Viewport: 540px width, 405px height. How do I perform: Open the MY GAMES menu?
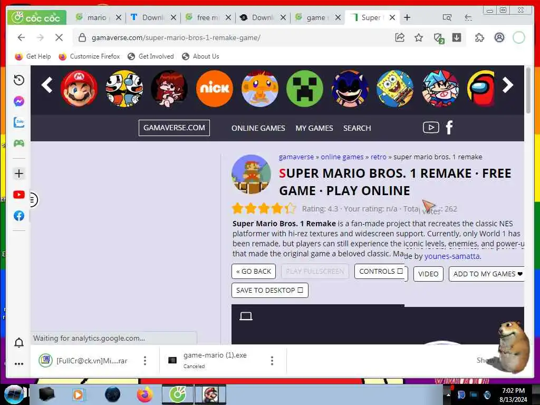(314, 128)
